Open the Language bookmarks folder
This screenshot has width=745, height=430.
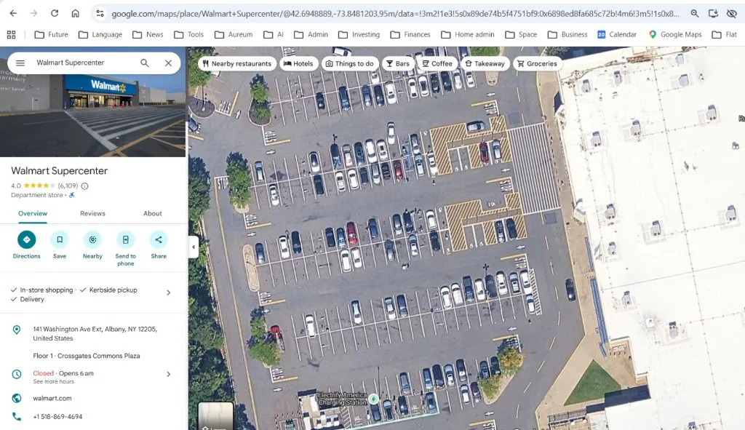pos(100,34)
